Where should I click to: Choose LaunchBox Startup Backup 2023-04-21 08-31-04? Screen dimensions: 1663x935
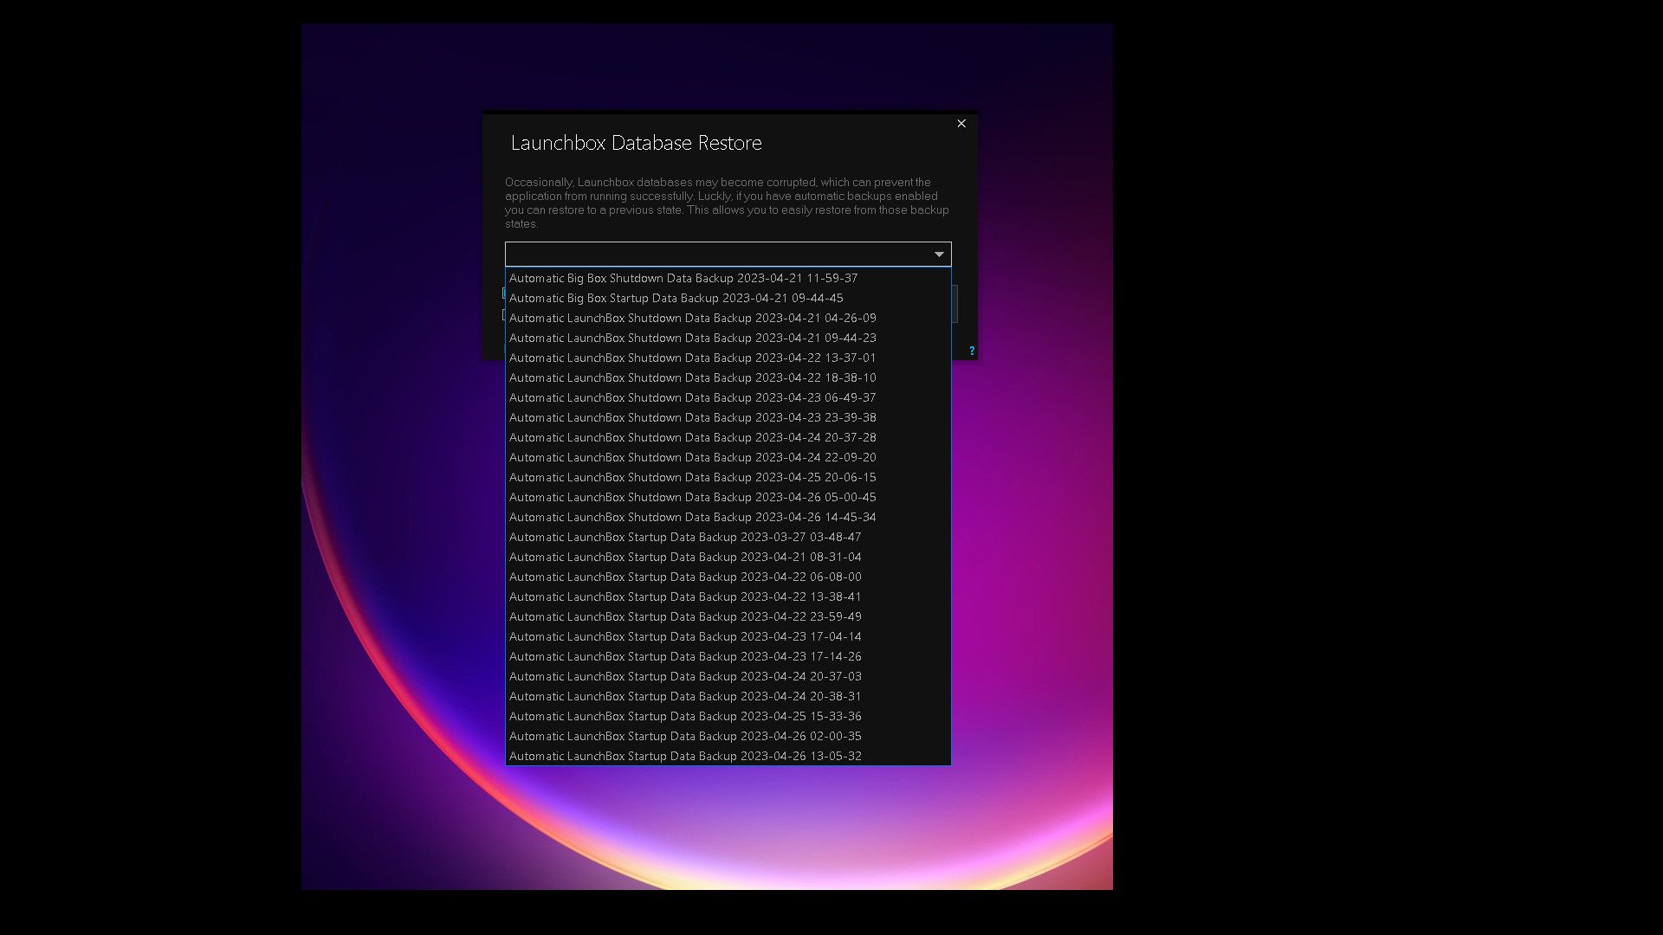pos(728,557)
